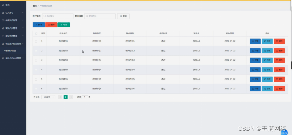Click red 删除 for row 批次编号5
292x135 pixels.
click(x=279, y=79)
